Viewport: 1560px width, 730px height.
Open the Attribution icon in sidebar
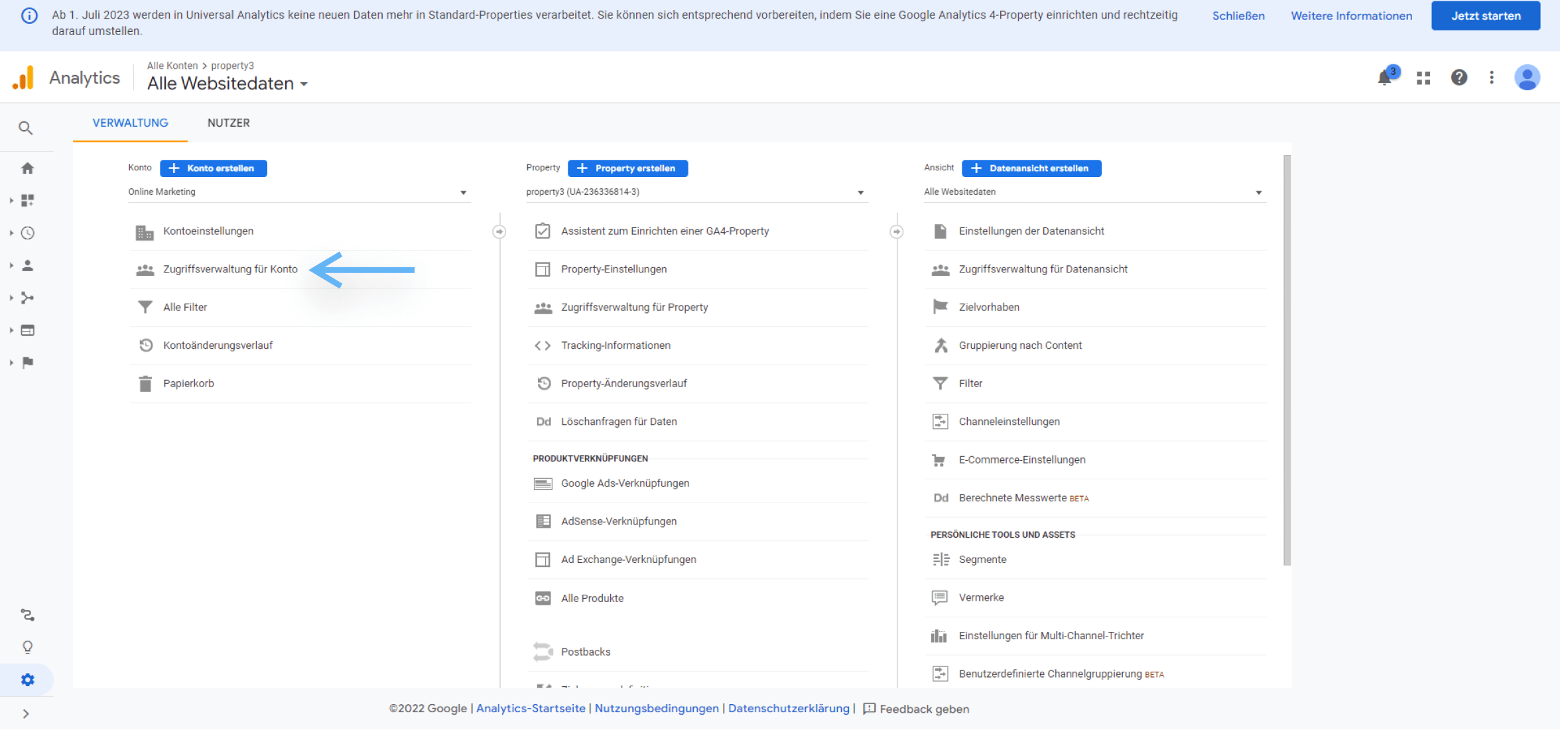tap(27, 615)
